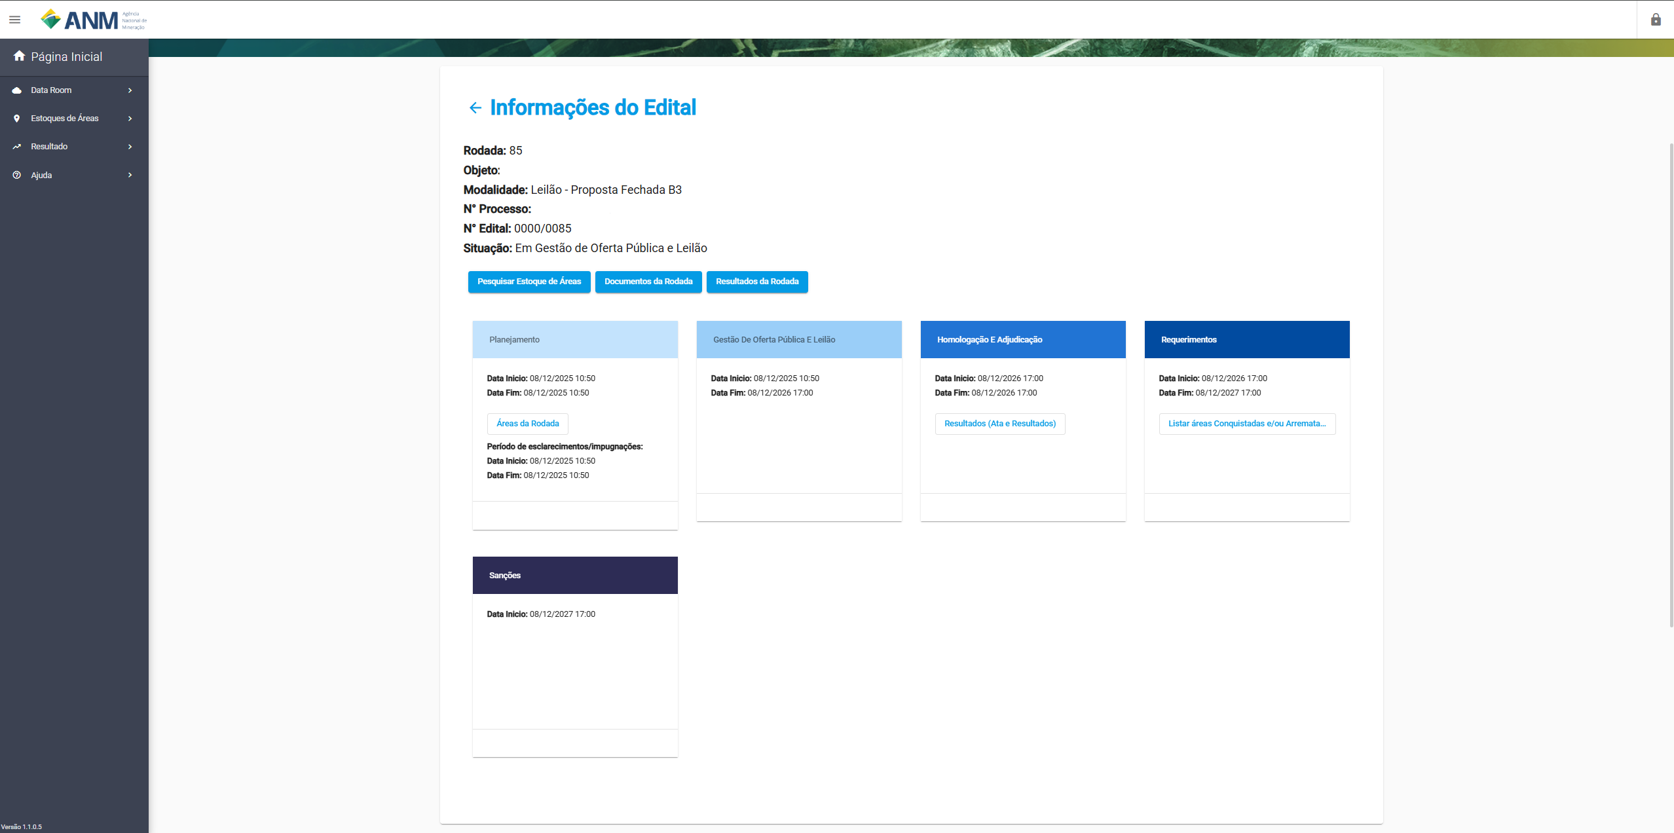Click the Planejamento card header
This screenshot has height=833, width=1674.
pos(575,339)
